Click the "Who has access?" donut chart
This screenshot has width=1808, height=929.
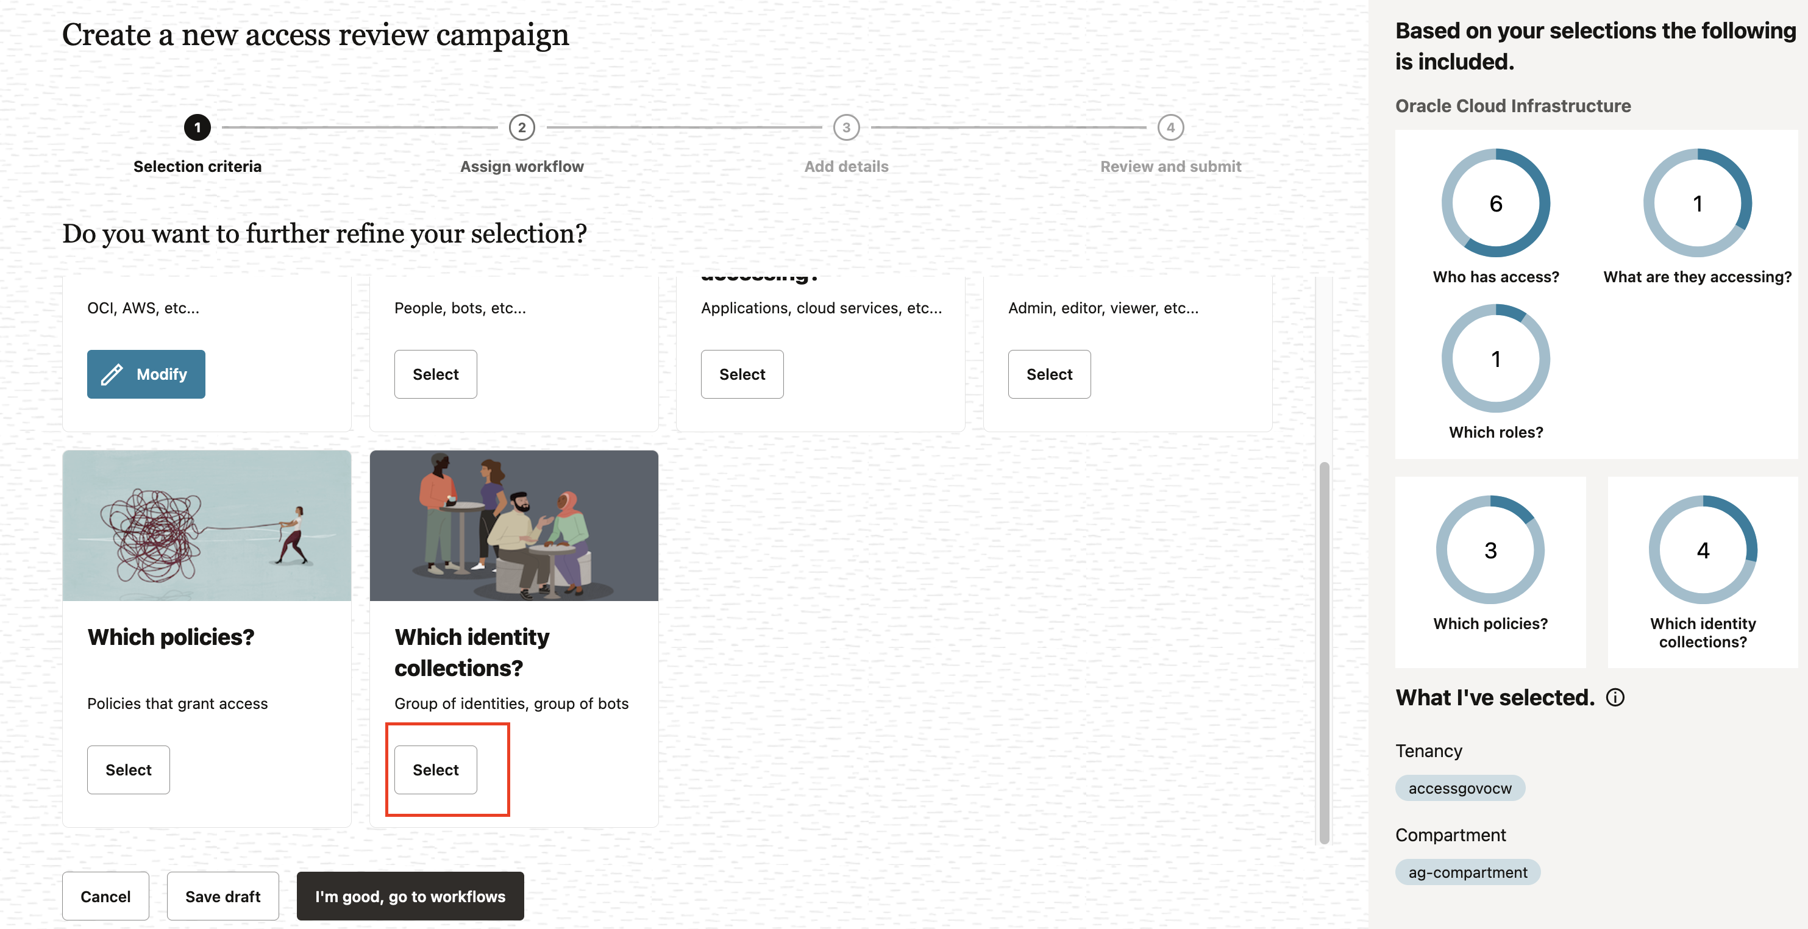click(1496, 203)
